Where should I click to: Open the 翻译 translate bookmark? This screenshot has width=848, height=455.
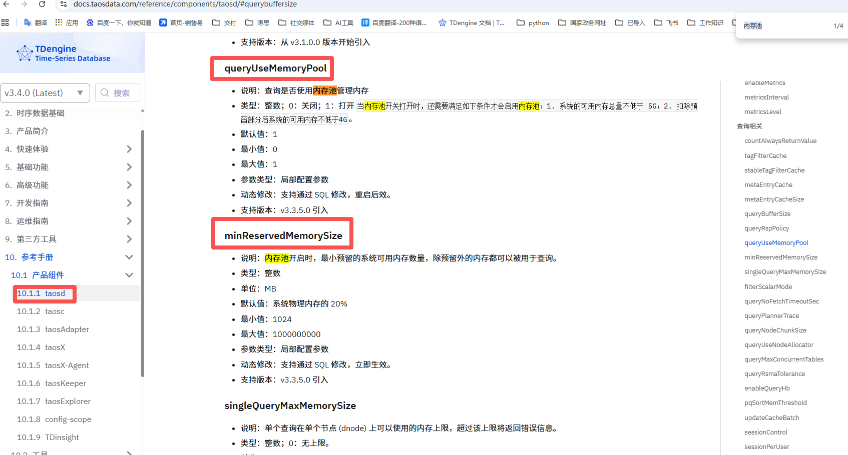[x=36, y=22]
